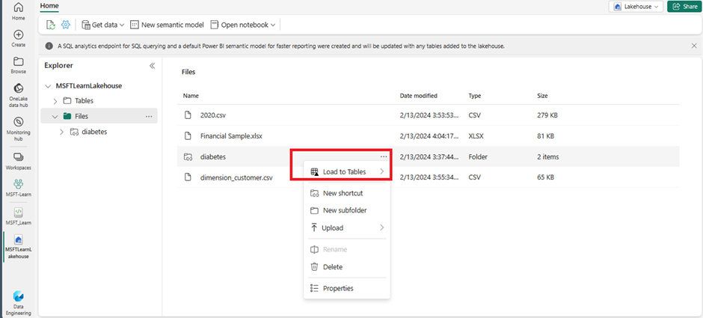Viewport: 703px width, 318px height.
Task: Open Workspaces in sidebar
Action: point(19,162)
